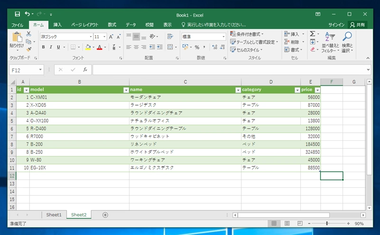
Task: Decrease font size with small A icon
Action: tap(118, 37)
